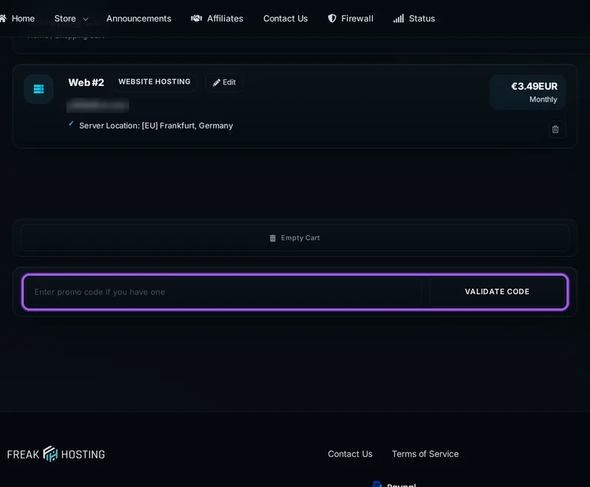Screen dimensions: 590x487
Task: Click the Home house icon
Action: point(3,18)
